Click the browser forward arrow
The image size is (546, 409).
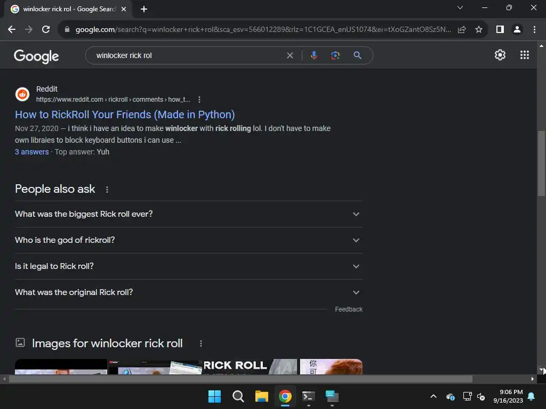point(29,30)
